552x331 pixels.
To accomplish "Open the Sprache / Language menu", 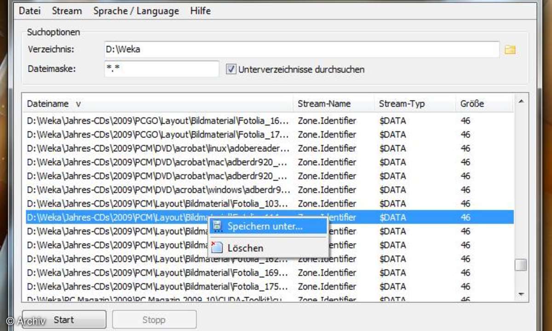I will [136, 11].
